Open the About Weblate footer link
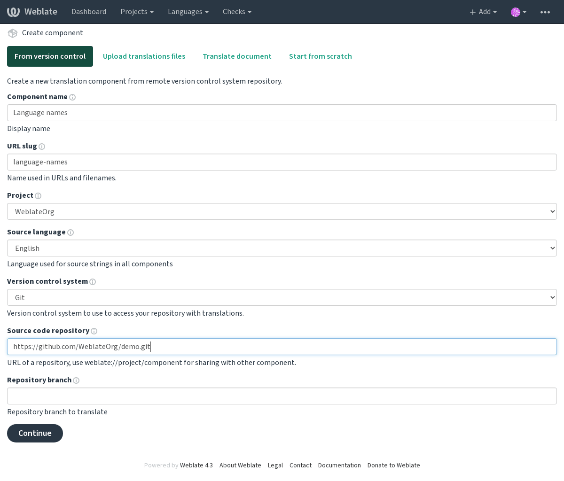This screenshot has height=481, width=564. tap(240, 465)
